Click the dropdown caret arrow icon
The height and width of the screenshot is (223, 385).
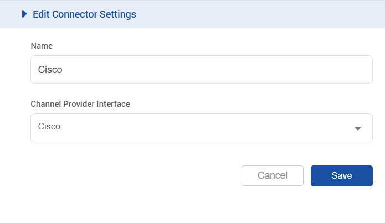click(x=358, y=128)
